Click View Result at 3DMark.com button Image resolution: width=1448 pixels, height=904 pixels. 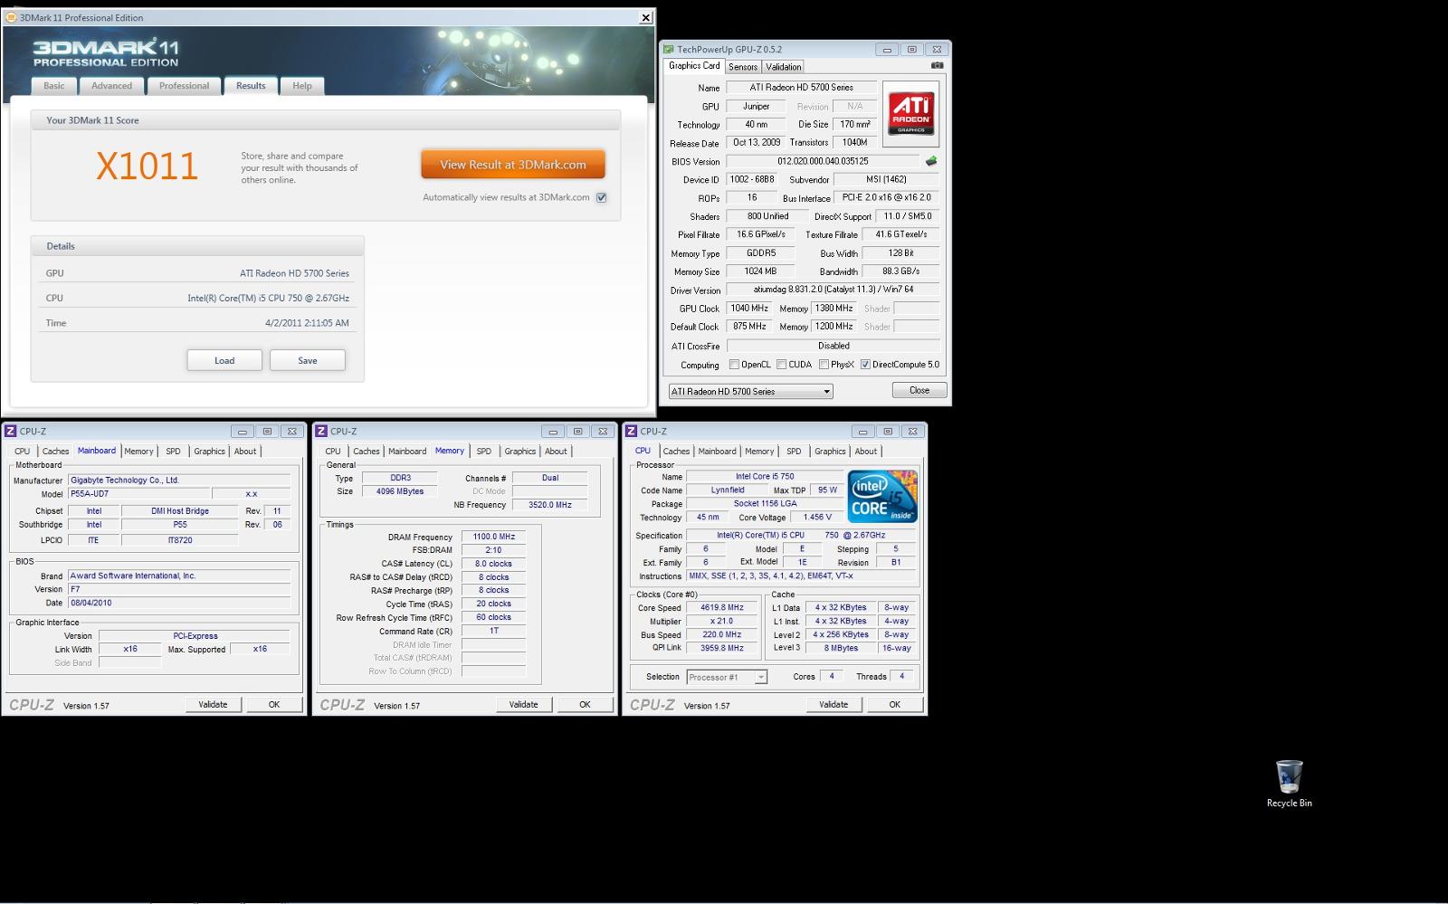pyautogui.click(x=513, y=165)
